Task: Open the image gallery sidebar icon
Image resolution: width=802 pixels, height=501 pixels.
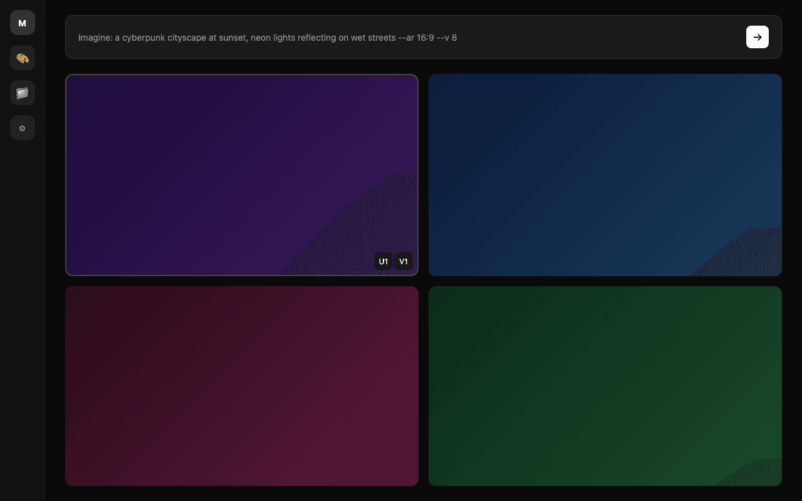Action: pos(23,93)
